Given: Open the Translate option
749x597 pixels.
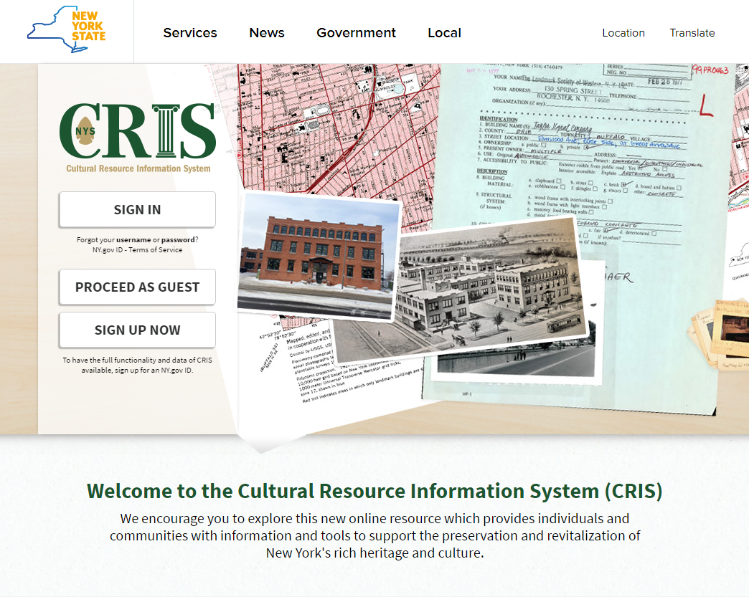Looking at the screenshot, I should [x=692, y=33].
